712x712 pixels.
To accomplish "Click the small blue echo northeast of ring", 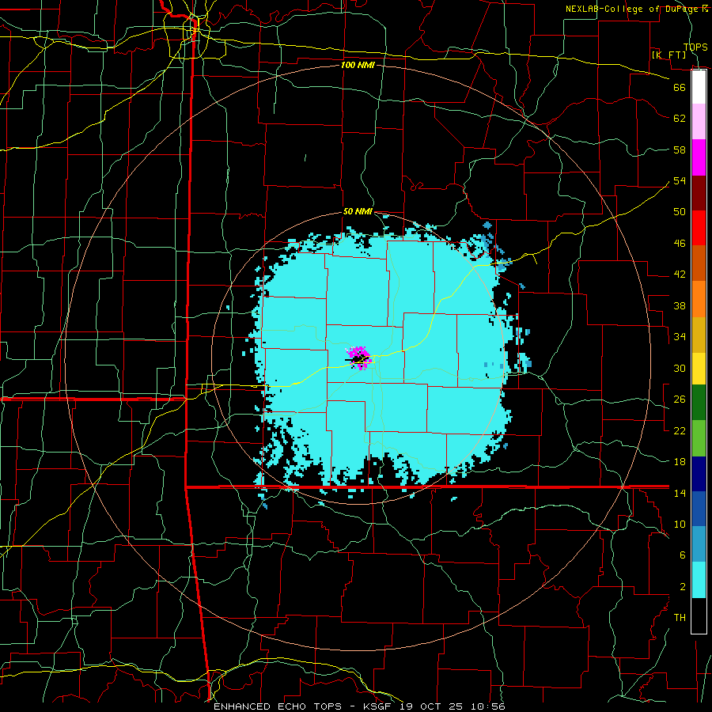I will (487, 225).
